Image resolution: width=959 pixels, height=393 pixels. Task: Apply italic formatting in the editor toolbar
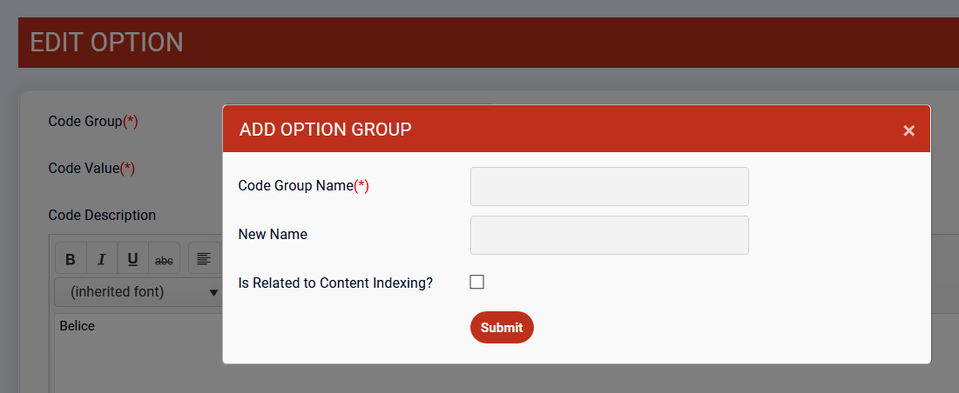tap(101, 259)
